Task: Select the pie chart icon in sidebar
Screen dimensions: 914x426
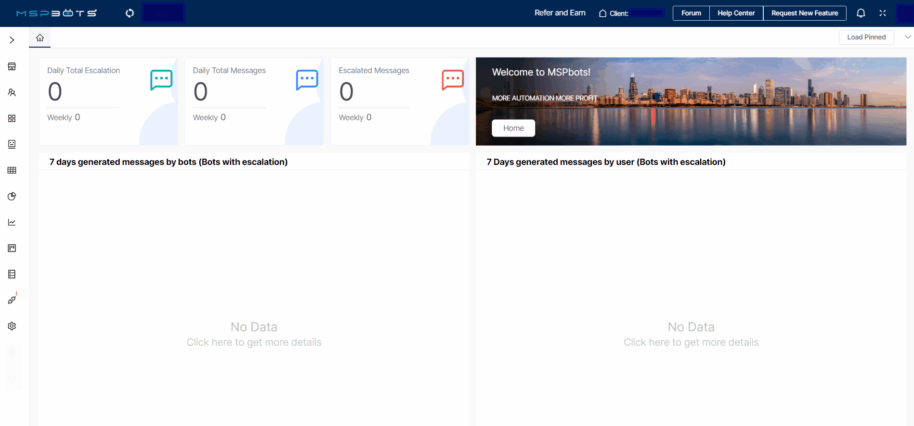Action: 12,196
